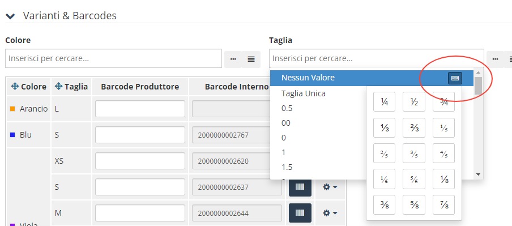Insert the ⅝ fraction character
Screen dimensions: 512x226
[x=414, y=205]
